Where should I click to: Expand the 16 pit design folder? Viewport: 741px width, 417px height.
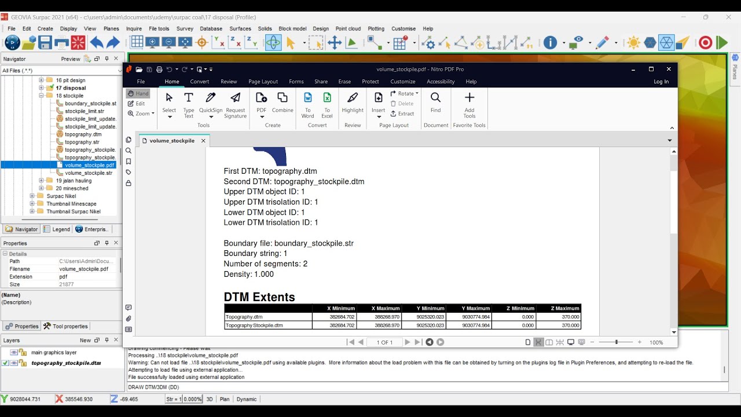[x=42, y=81]
